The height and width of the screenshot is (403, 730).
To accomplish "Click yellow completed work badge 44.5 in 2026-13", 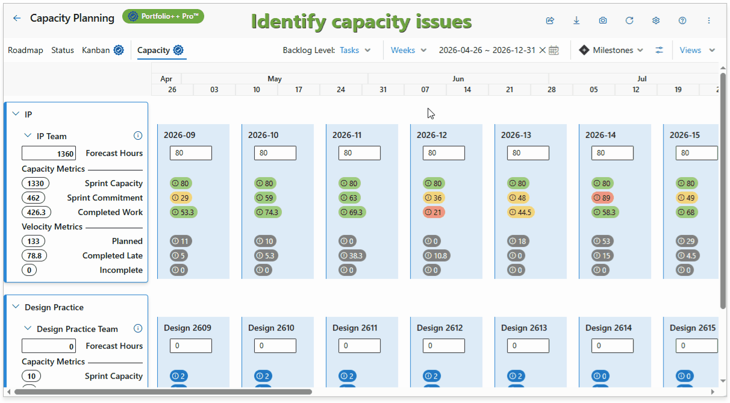I will (x=521, y=212).
